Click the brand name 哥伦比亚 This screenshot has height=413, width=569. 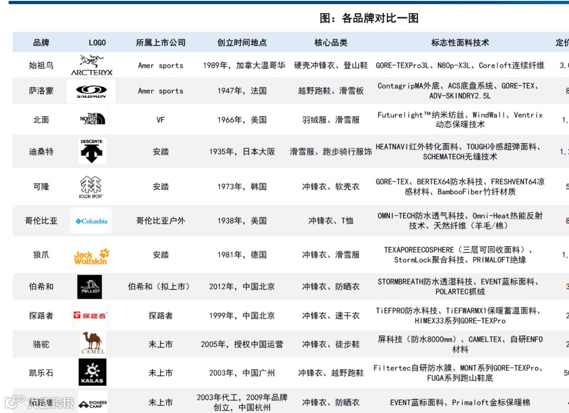41,220
